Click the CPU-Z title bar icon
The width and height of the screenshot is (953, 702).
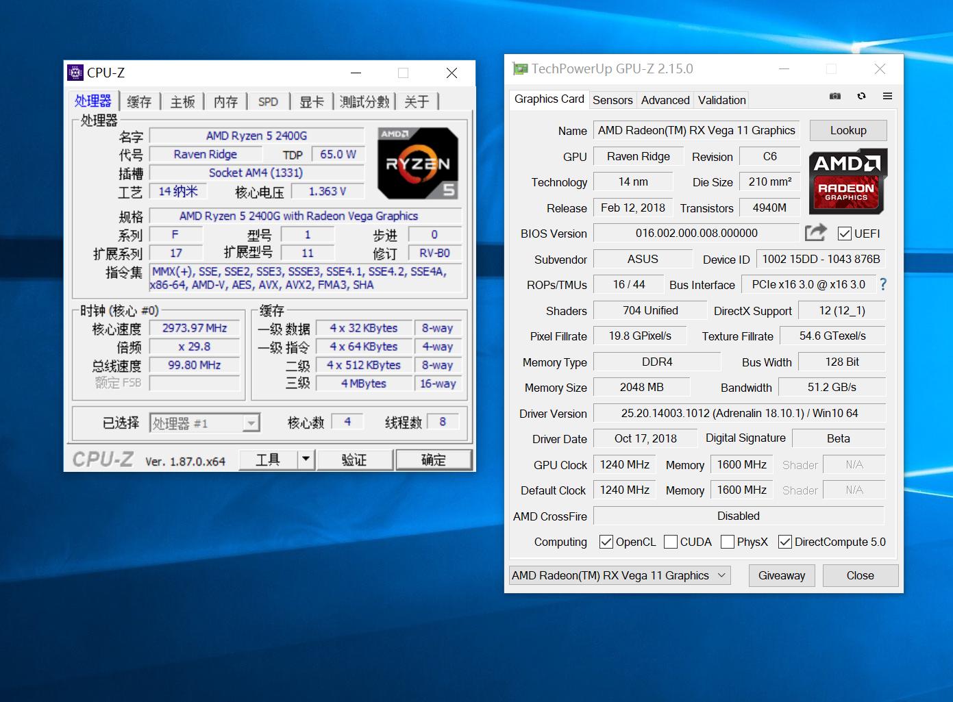[x=75, y=73]
